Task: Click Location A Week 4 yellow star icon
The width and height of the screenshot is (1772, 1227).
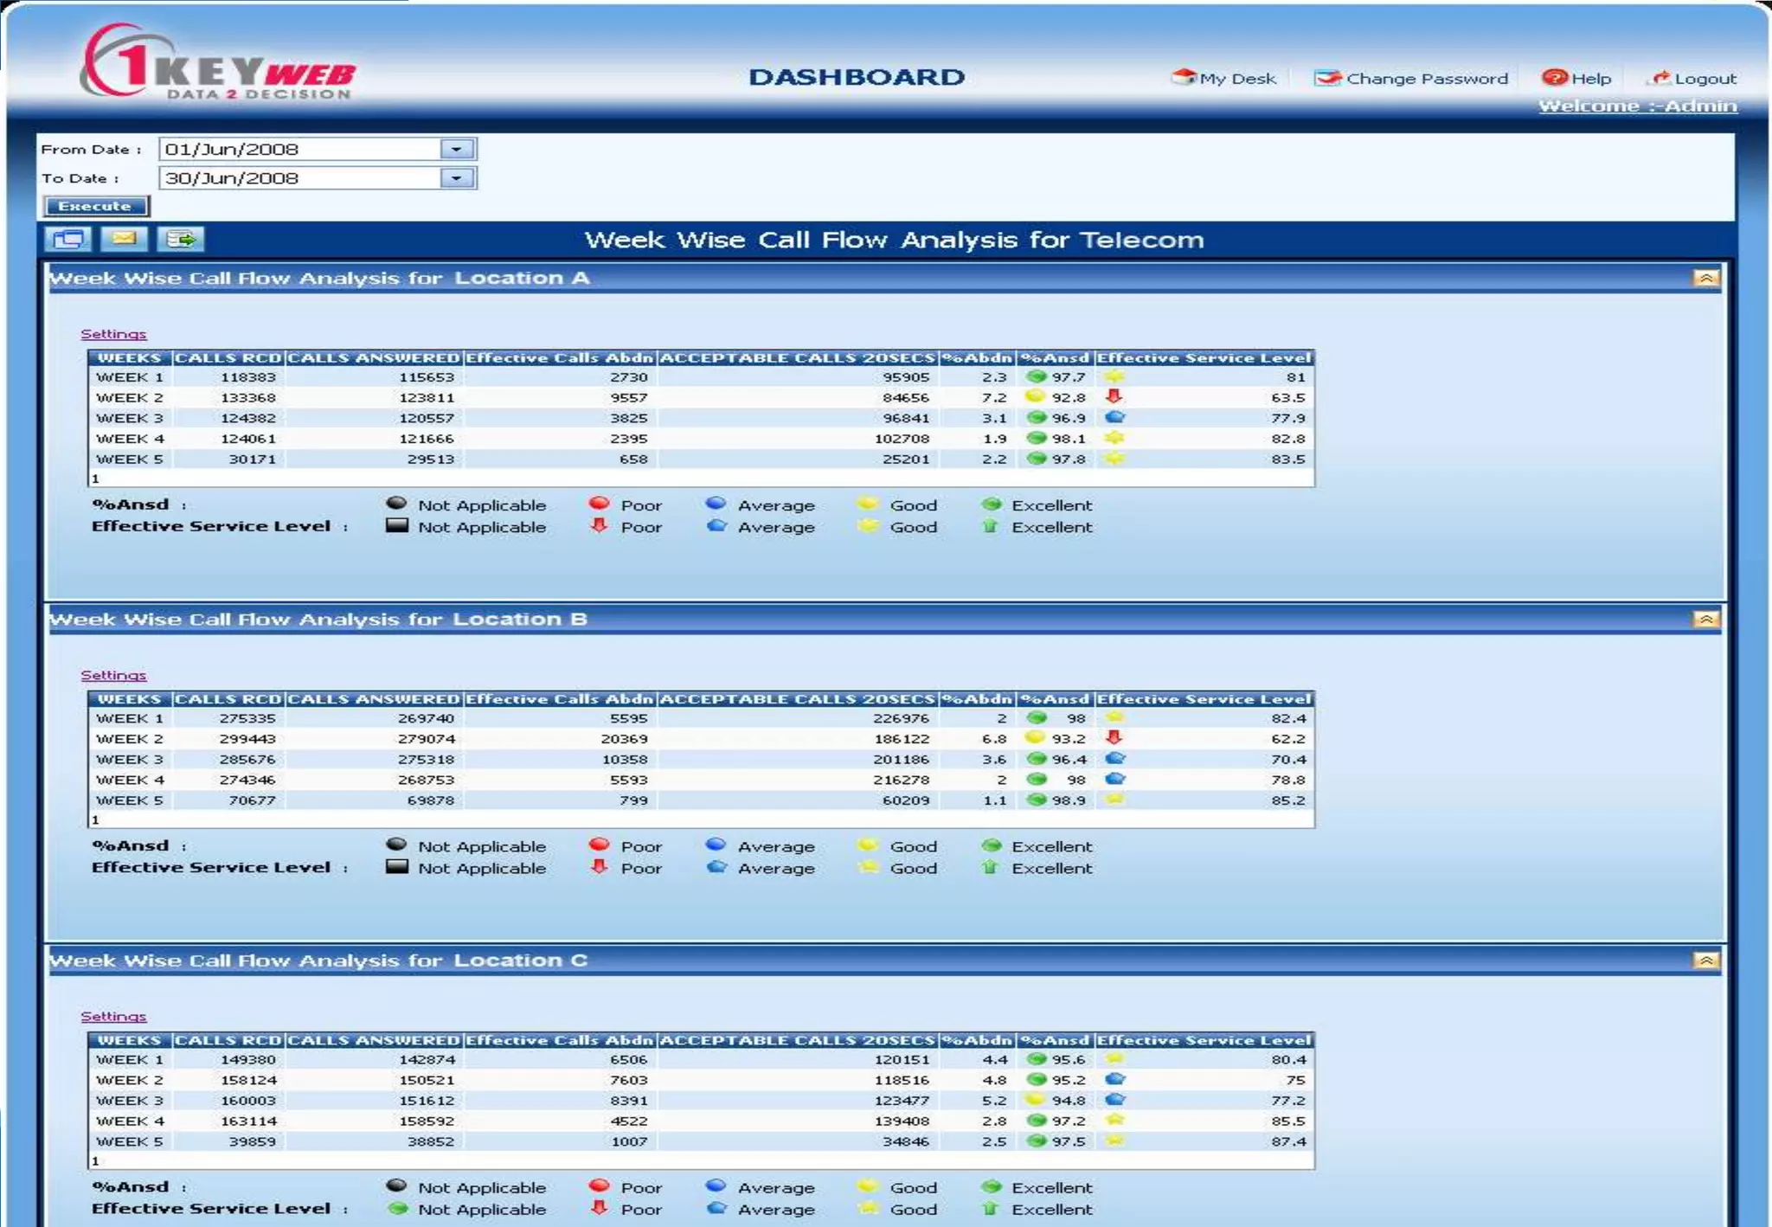Action: tap(1114, 438)
